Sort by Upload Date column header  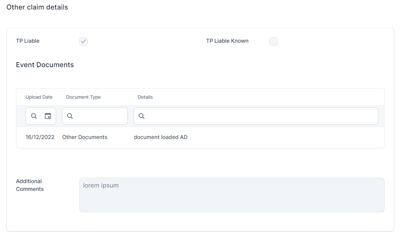tap(39, 97)
